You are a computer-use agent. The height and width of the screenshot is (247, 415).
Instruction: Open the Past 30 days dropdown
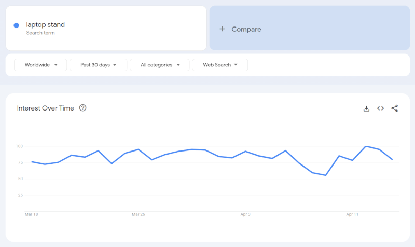click(98, 65)
